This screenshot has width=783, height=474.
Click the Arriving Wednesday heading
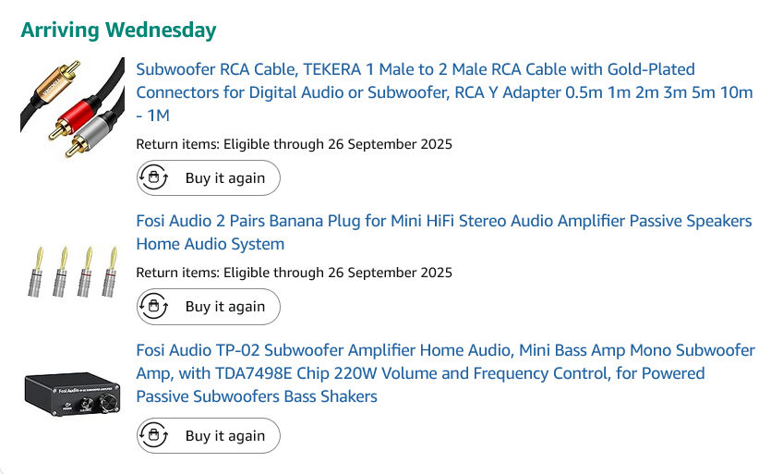pos(118,30)
